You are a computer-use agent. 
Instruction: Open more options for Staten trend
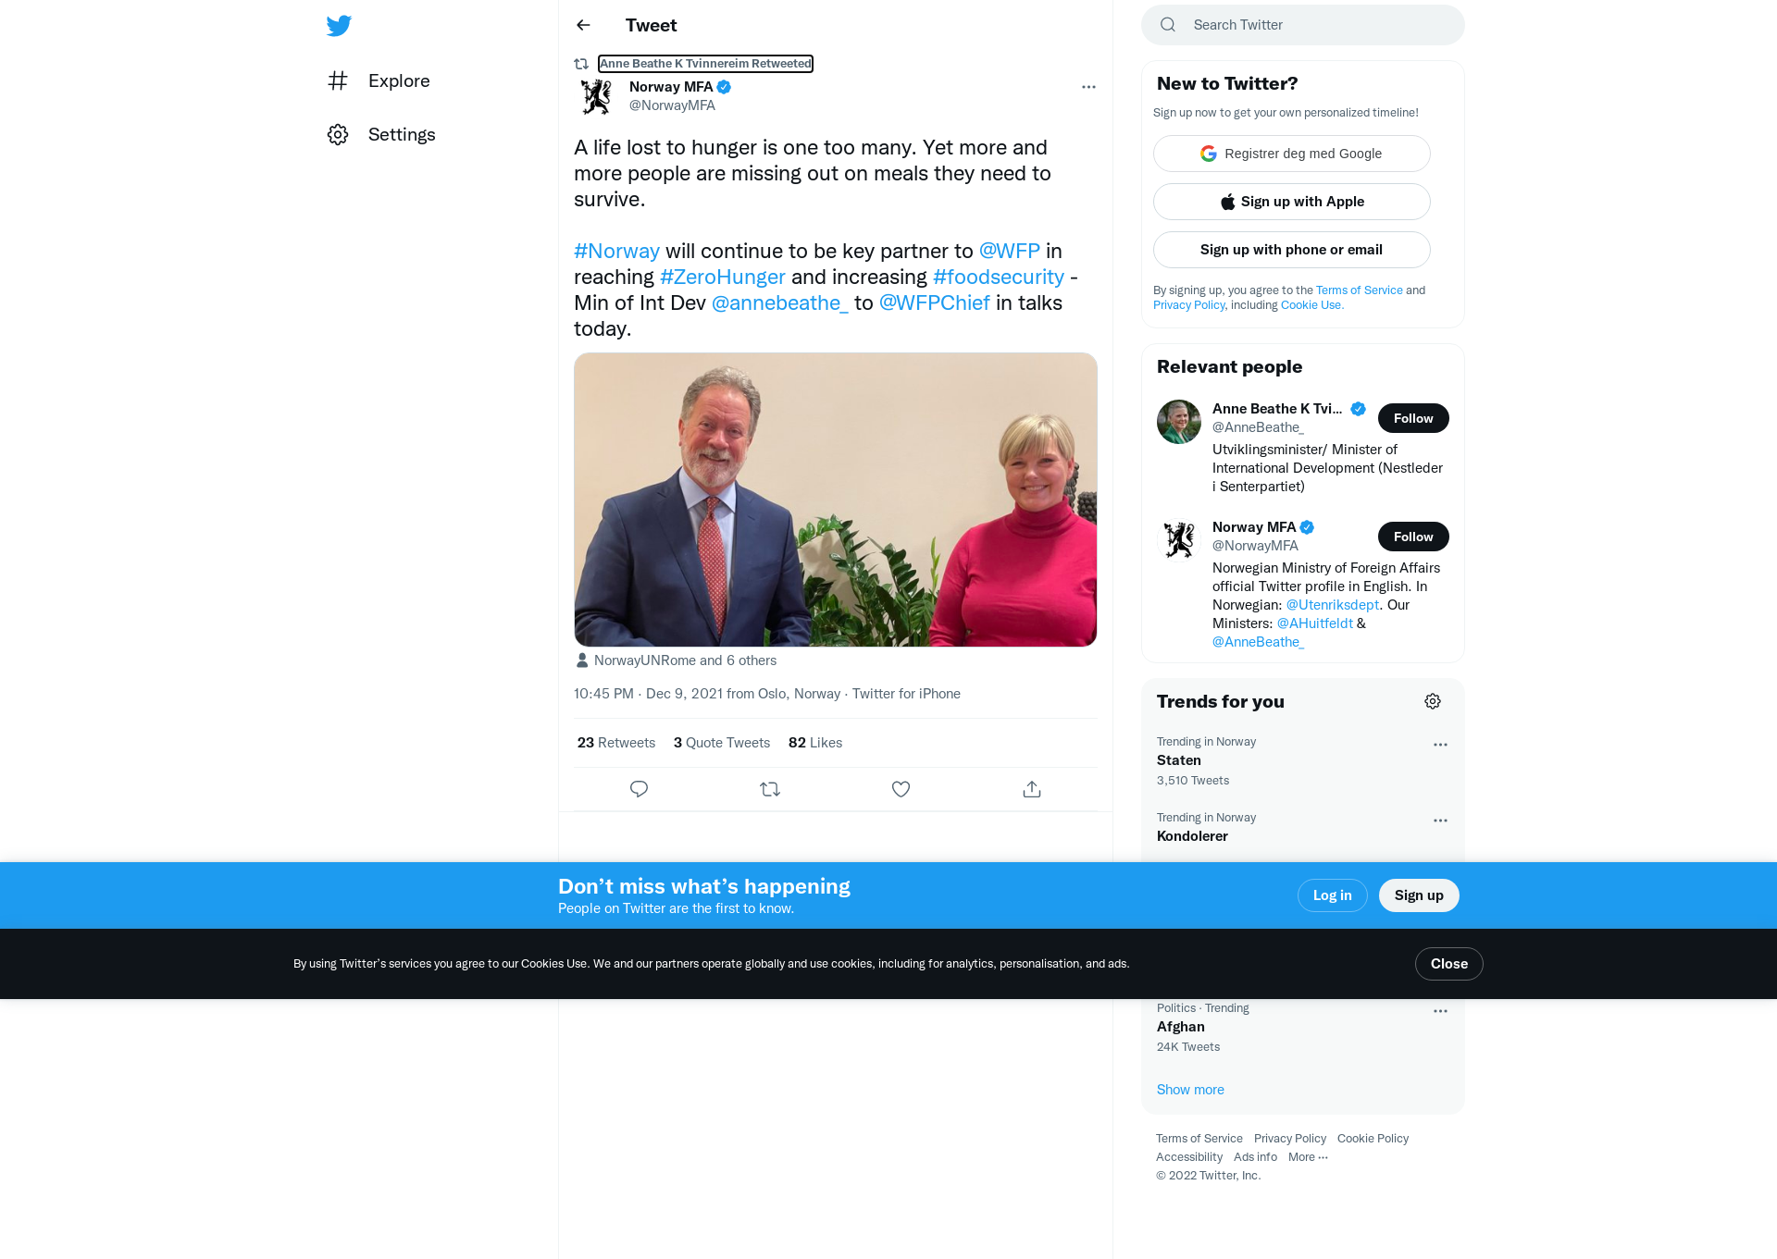(1440, 745)
